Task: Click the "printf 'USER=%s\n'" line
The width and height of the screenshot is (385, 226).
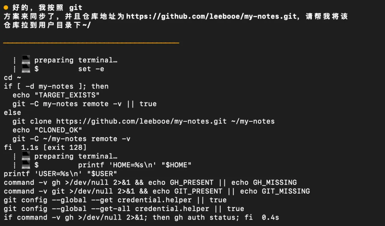Action: click(60, 174)
